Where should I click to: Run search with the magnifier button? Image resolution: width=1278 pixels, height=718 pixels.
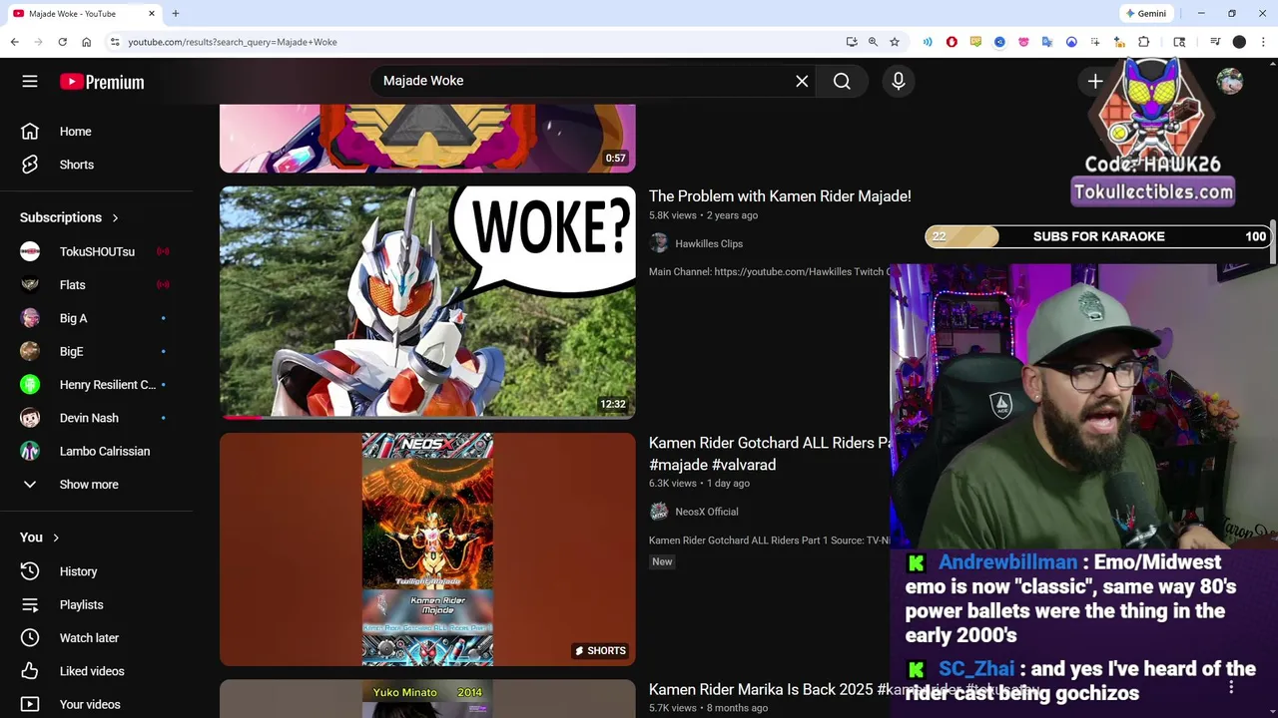[842, 81]
